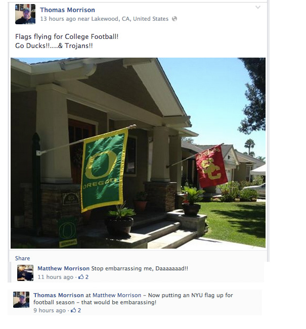Screen dimensions: 306x329
Task: Open Thomas Morrison's name in post header
Action: coord(67,10)
